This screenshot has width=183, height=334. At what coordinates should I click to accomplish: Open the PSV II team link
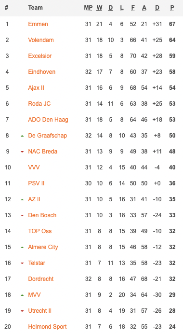pyautogui.click(x=36, y=183)
